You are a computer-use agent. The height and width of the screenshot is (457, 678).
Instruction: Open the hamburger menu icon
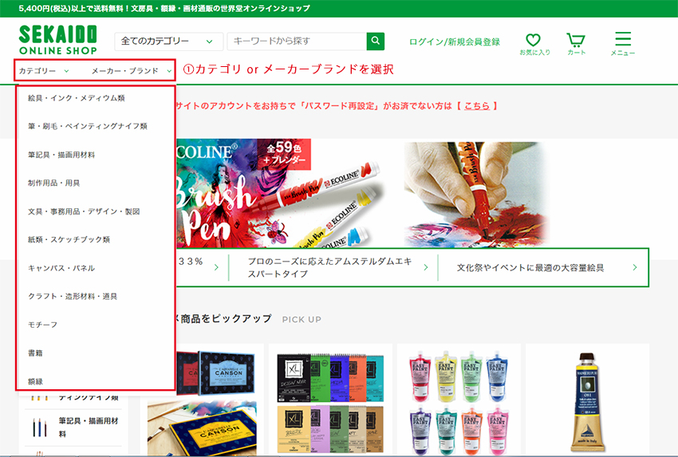tap(623, 38)
